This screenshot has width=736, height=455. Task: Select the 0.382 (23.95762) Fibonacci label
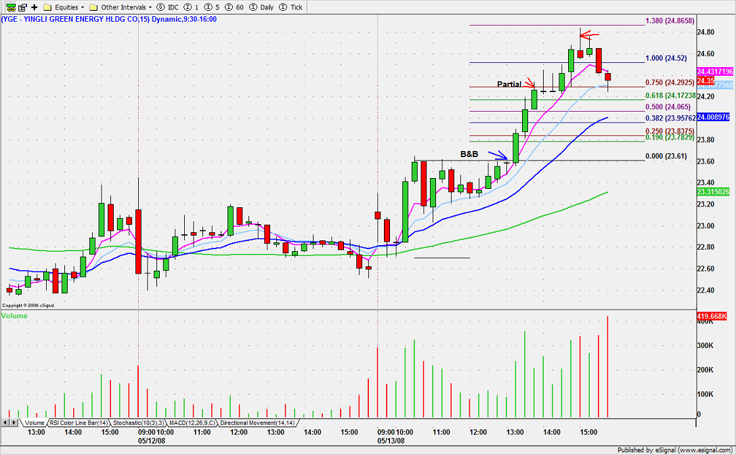click(671, 118)
